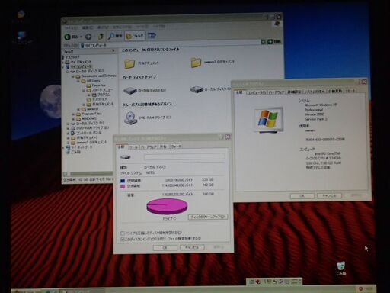This screenshot has height=293, width=390.
Task: Select the Local Disk C: drive icon
Action: tap(130, 90)
